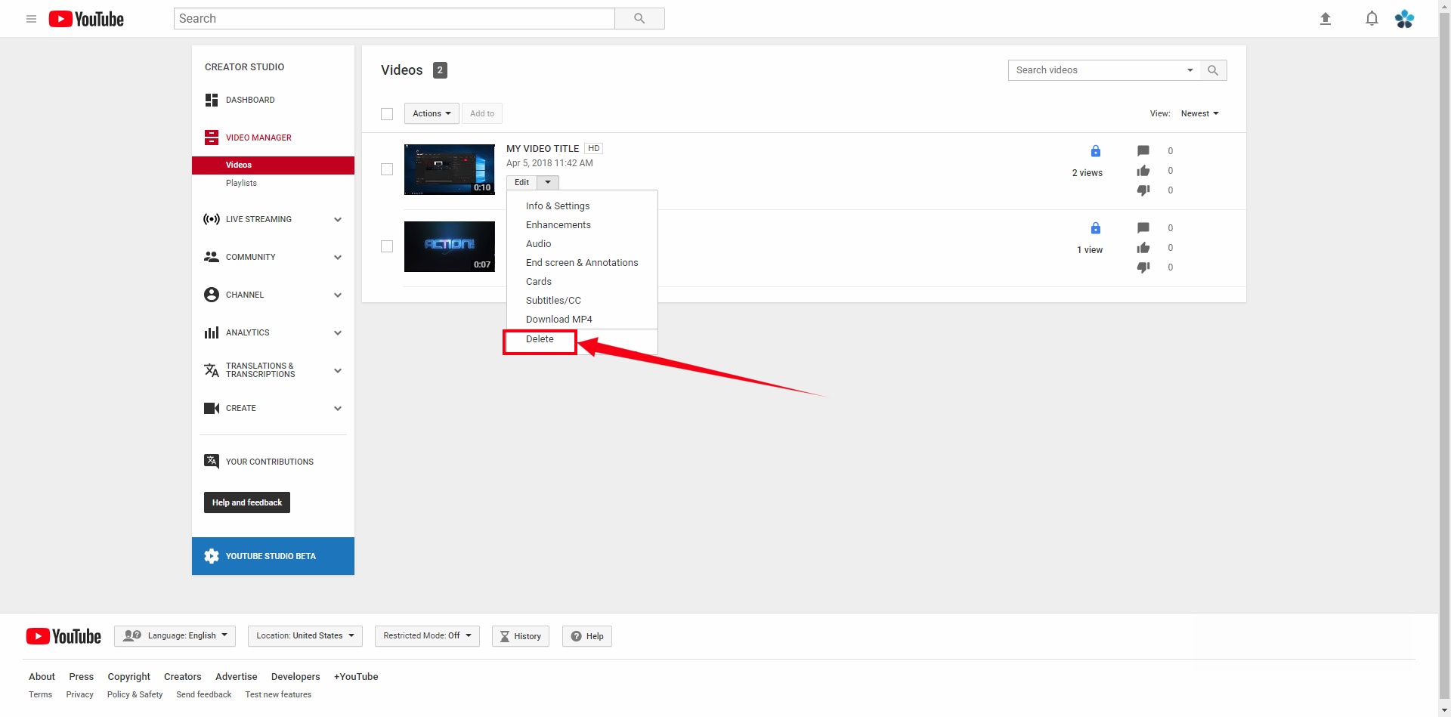
Task: Focus the top YouTube Search field
Action: [x=394, y=18]
